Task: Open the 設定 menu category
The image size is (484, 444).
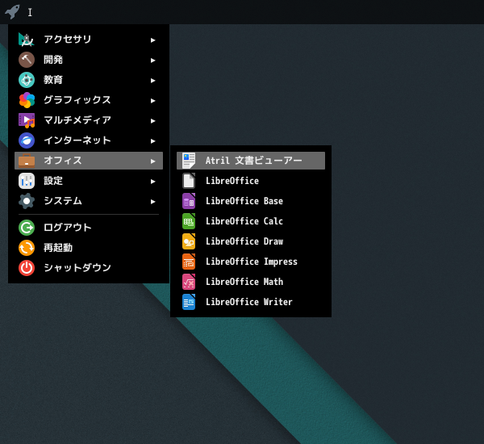Action: coord(89,181)
